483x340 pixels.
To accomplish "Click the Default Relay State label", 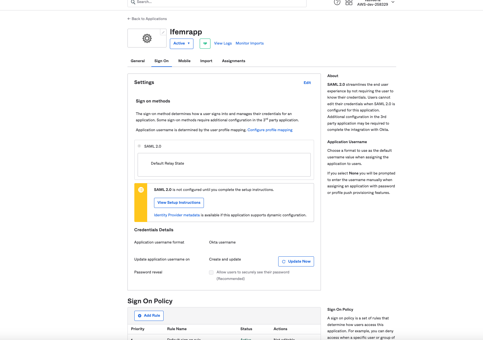I will tap(167, 163).
